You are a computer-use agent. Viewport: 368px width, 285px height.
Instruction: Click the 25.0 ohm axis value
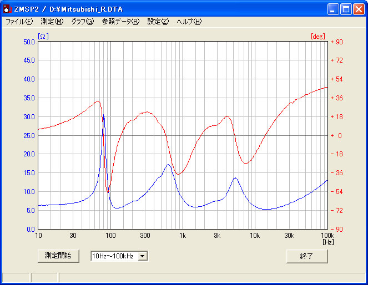pyautogui.click(x=29, y=135)
